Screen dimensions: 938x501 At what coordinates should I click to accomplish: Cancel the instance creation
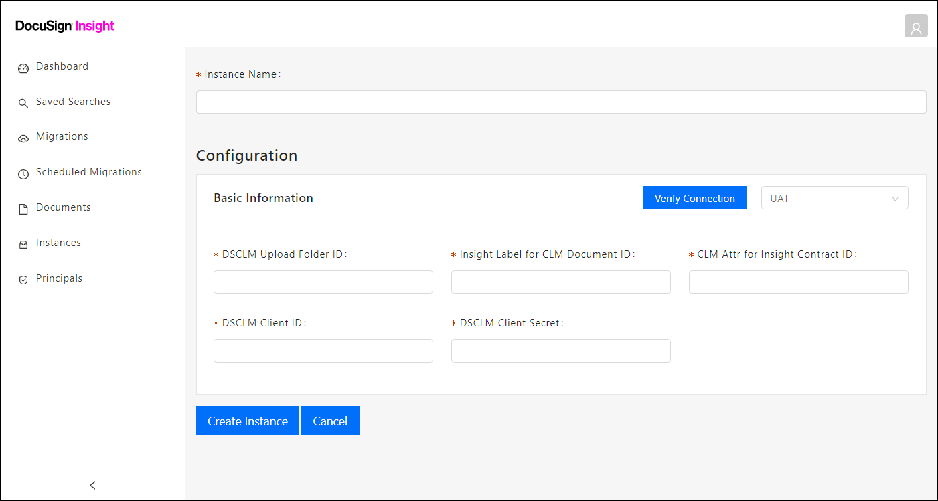coord(330,421)
